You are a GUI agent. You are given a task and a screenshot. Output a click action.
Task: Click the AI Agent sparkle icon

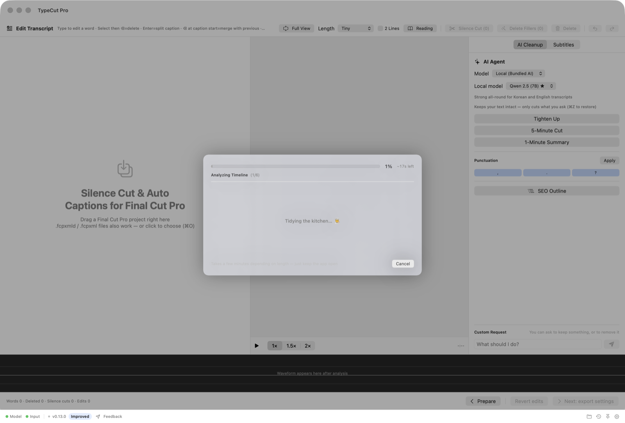point(477,62)
